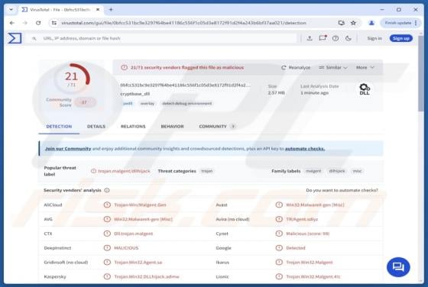
Task: Click Ikarus result Trojan.Win32.Malgent
Action: click(x=310, y=263)
